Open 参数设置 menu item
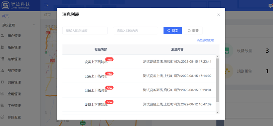The height and width of the screenshot is (126, 273). tap(14, 117)
